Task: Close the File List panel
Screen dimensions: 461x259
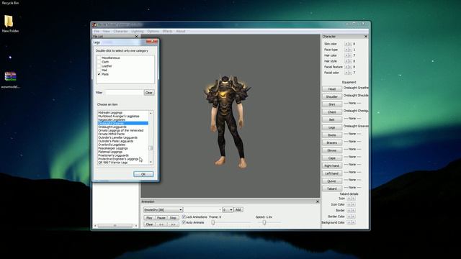Action: (x=136, y=37)
